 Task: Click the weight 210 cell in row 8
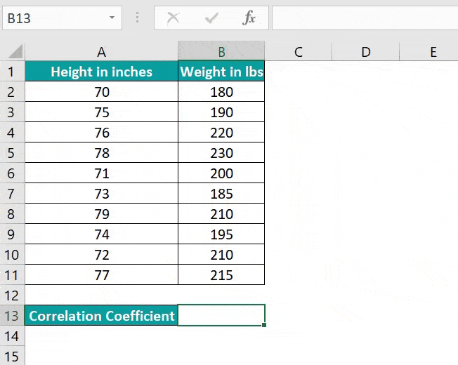point(221,214)
